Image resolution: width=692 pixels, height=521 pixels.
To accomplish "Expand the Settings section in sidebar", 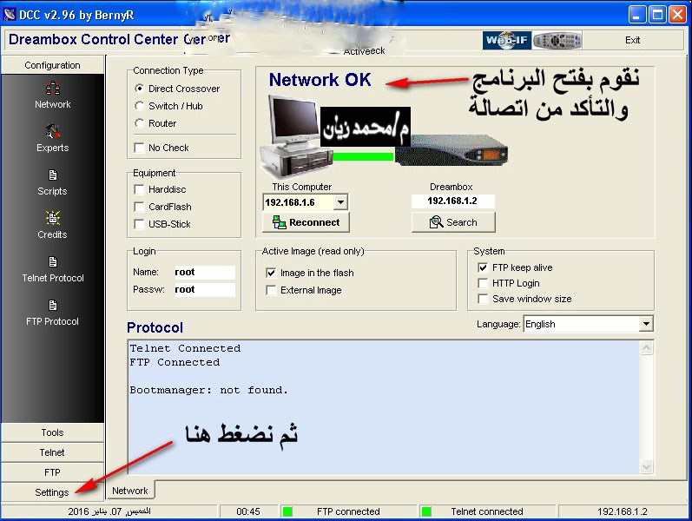I will click(x=52, y=492).
